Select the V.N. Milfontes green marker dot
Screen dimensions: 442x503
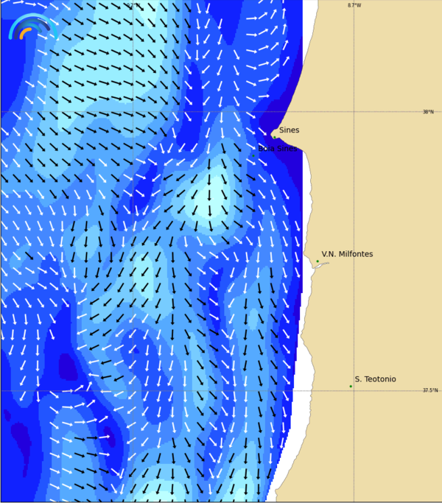click(x=318, y=261)
